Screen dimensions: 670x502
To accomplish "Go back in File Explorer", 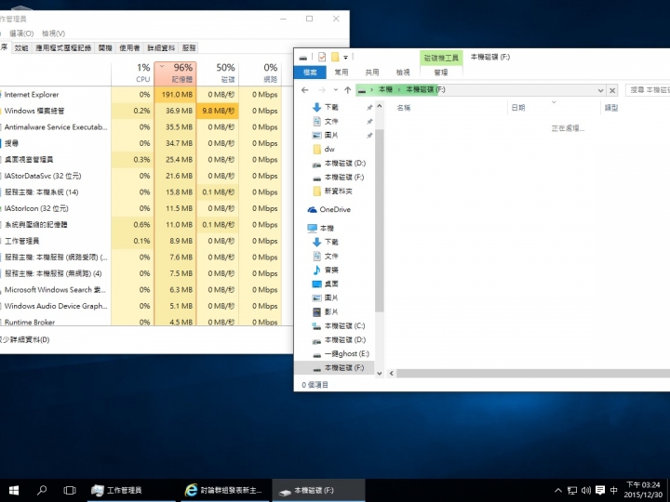I will [304, 90].
